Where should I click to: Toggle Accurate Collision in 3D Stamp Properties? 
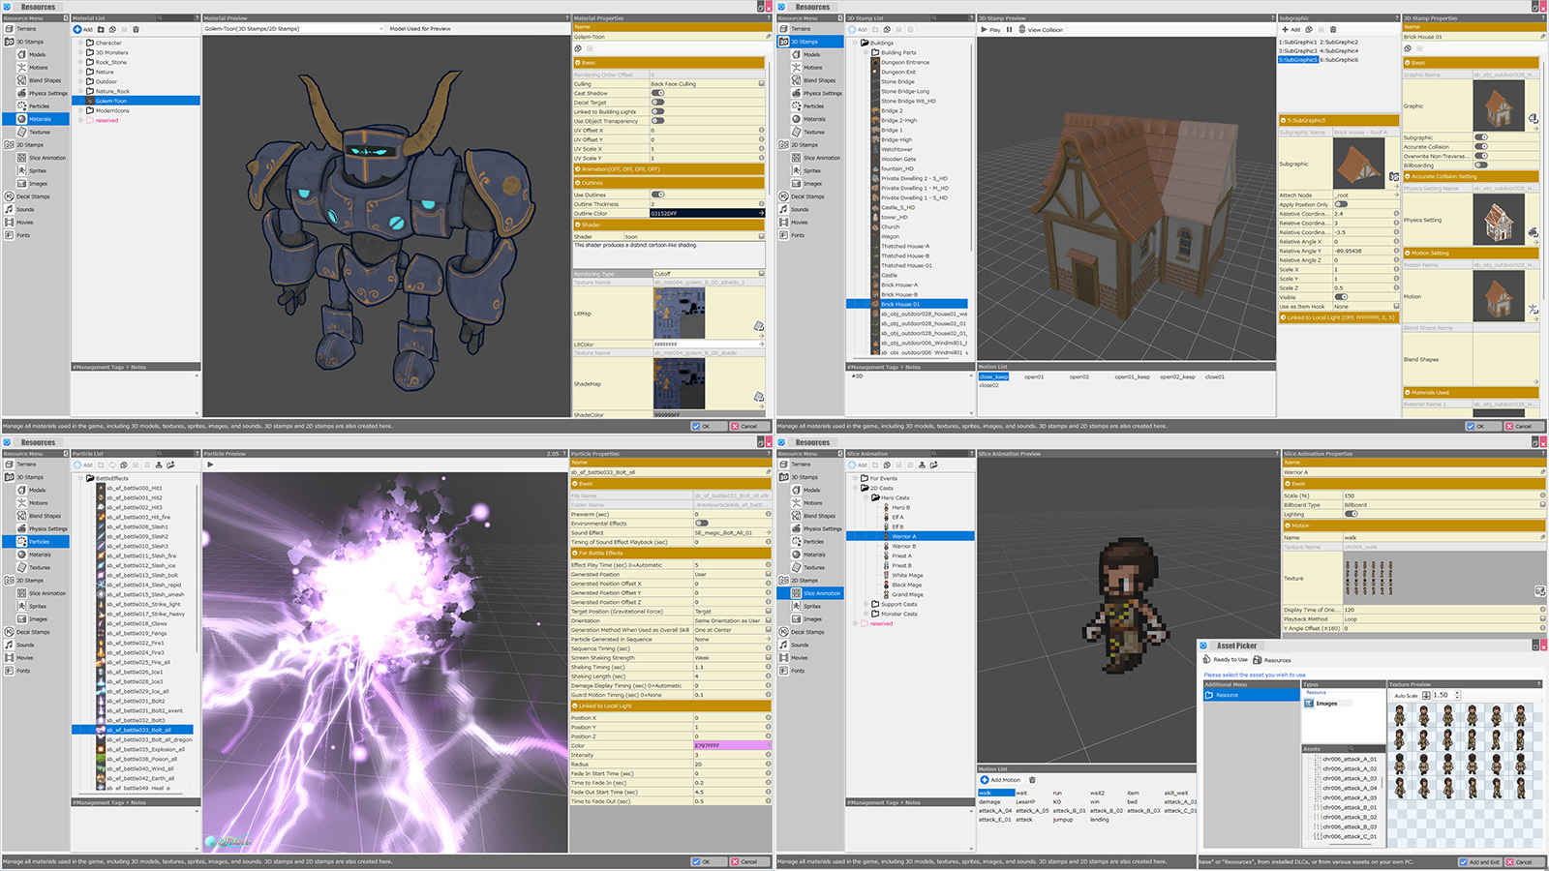point(1481,146)
